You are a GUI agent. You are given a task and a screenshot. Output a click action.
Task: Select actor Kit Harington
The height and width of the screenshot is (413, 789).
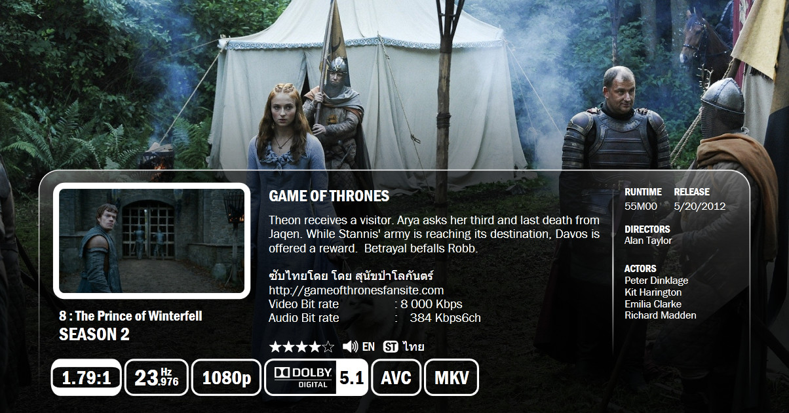(x=653, y=292)
